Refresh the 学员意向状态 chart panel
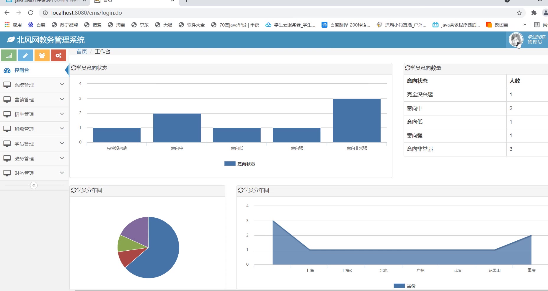 coord(74,68)
